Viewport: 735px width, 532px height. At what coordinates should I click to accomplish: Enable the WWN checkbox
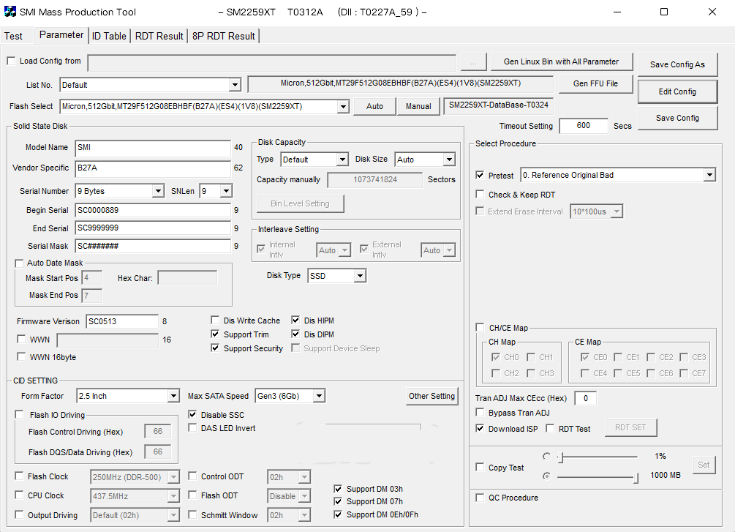(x=21, y=339)
